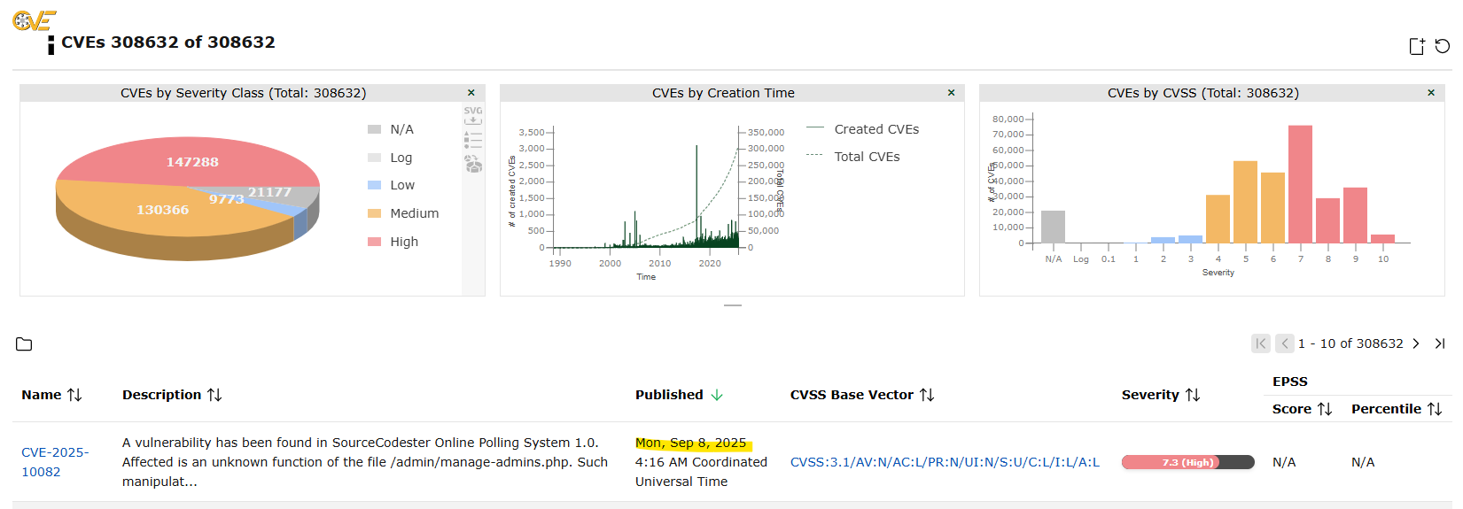Toggle 2D/3D pie chart view icon
The height and width of the screenshot is (509, 1463).
coord(473,164)
